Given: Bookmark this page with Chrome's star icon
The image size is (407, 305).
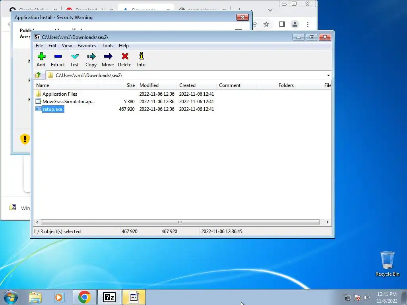Looking at the screenshot, I should coord(266,24).
